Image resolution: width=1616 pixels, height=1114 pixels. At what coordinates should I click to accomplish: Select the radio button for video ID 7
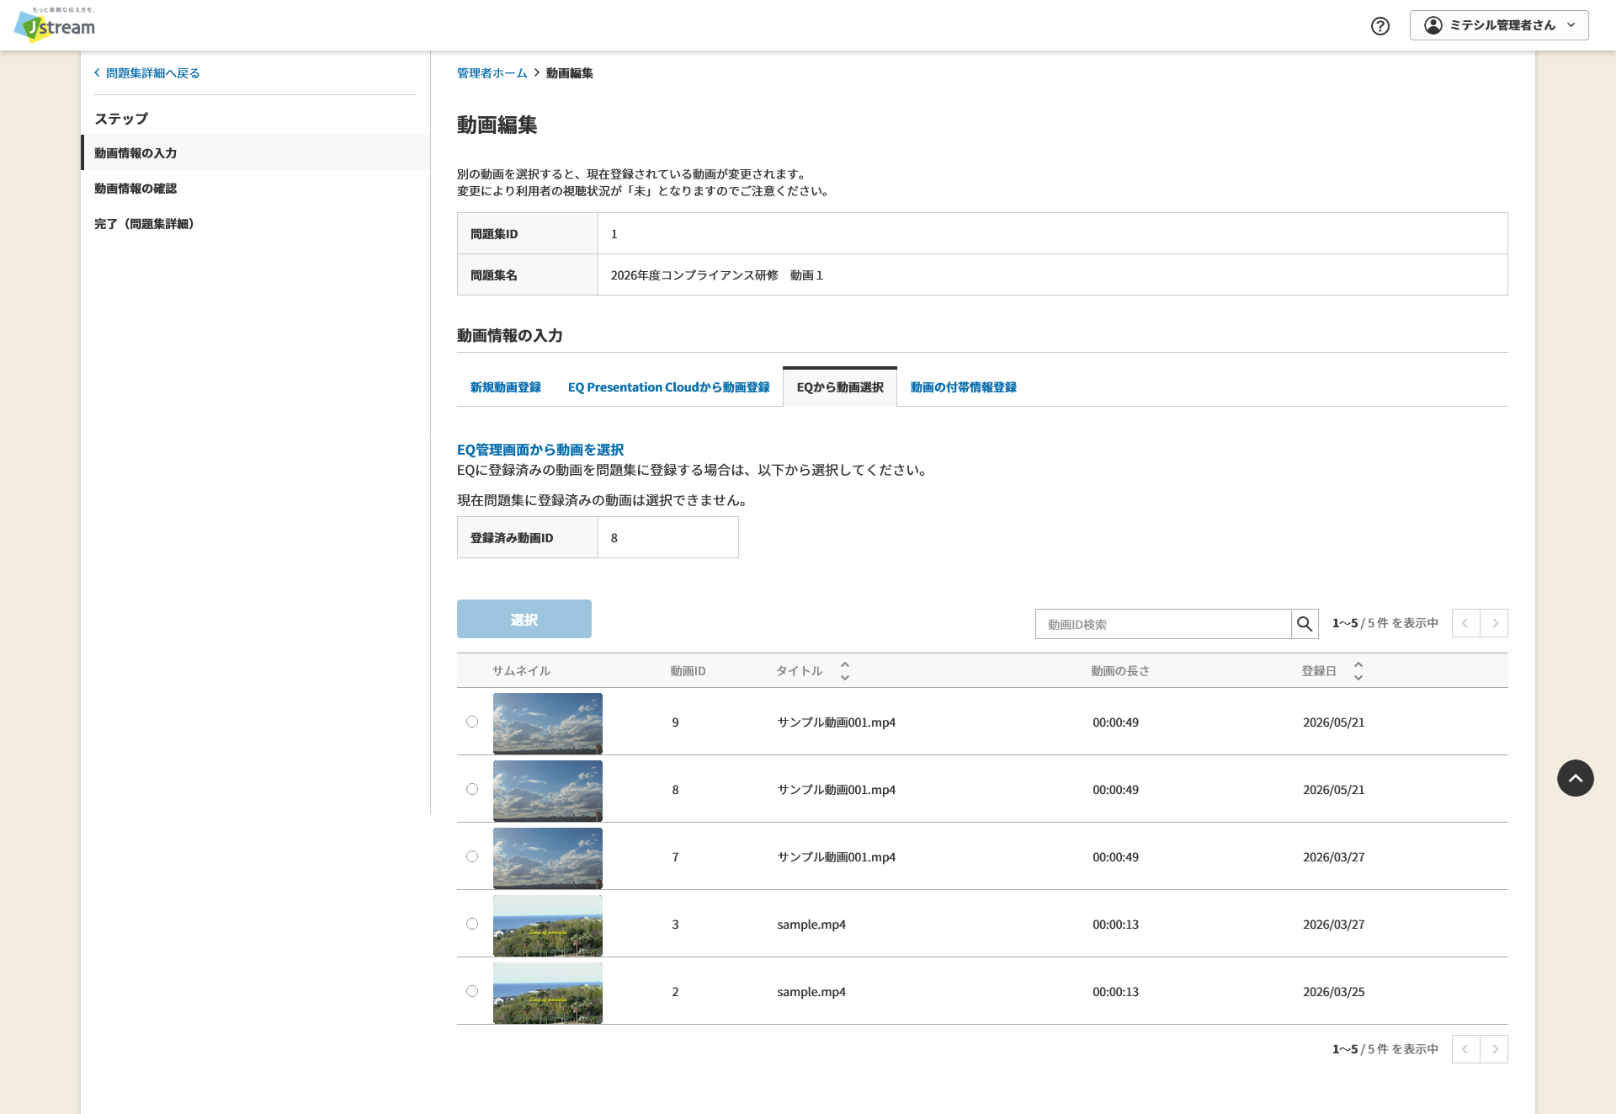(472, 856)
